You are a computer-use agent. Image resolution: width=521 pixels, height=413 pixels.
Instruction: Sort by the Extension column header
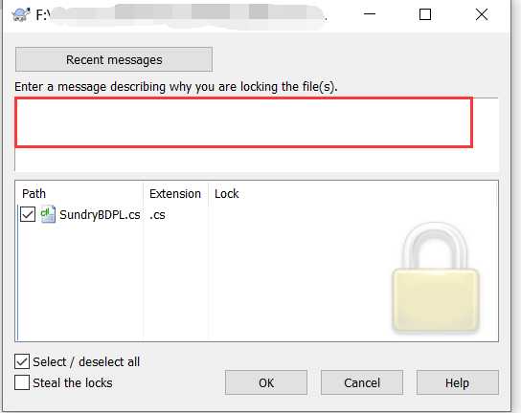(175, 193)
